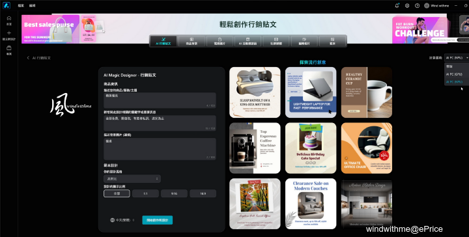Open the help question mark icon

click(417, 5)
